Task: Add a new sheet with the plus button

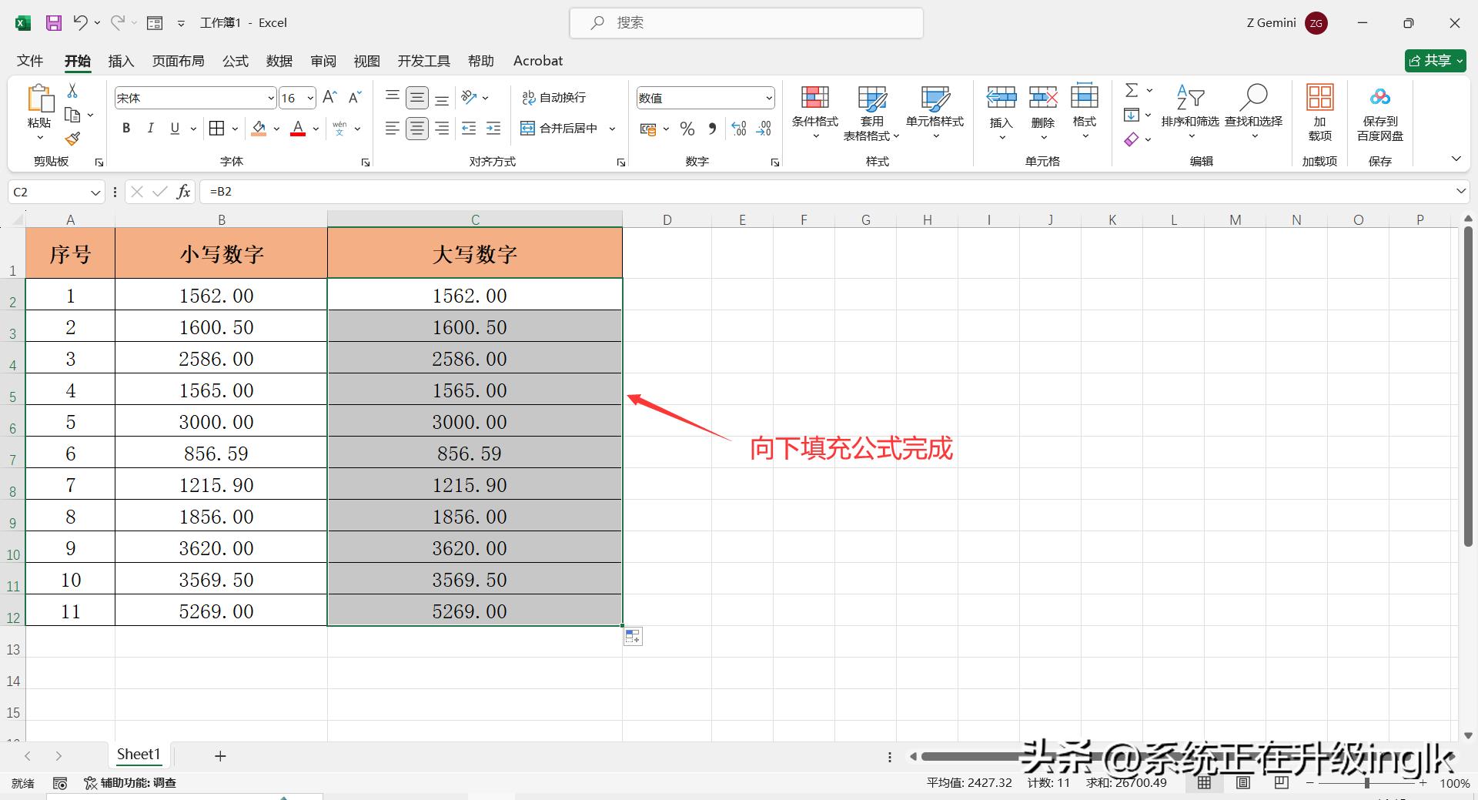Action: coord(220,755)
